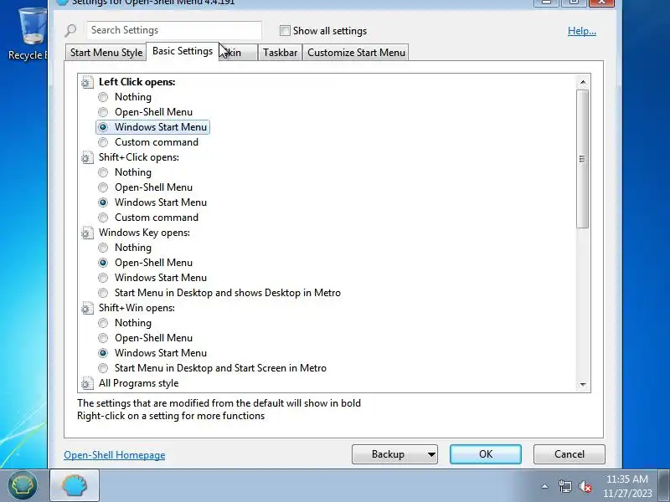670x502 pixels.
Task: Click the Shift+Win opens heading
Action: pyautogui.click(x=137, y=308)
